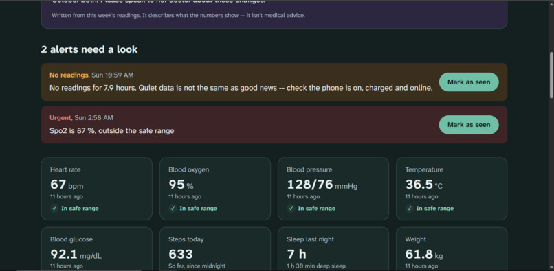Click the Blood pressure safe range checkmark icon

[x=291, y=208]
